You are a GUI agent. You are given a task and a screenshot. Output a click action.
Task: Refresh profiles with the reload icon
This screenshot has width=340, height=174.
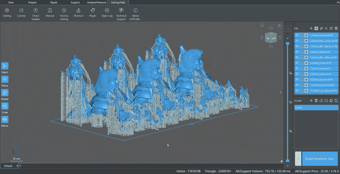click(x=336, y=101)
